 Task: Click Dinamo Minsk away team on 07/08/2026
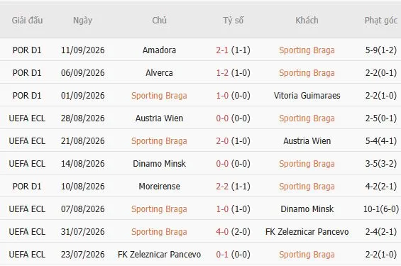point(307,209)
